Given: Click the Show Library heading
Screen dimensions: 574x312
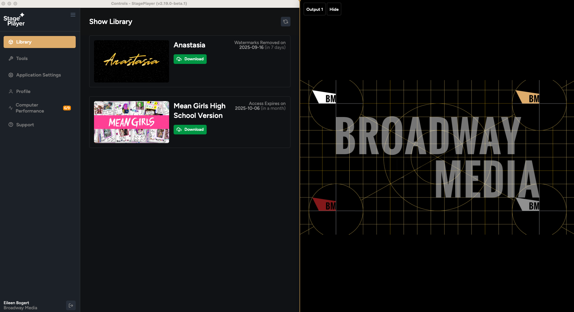Looking at the screenshot, I should pos(111,22).
